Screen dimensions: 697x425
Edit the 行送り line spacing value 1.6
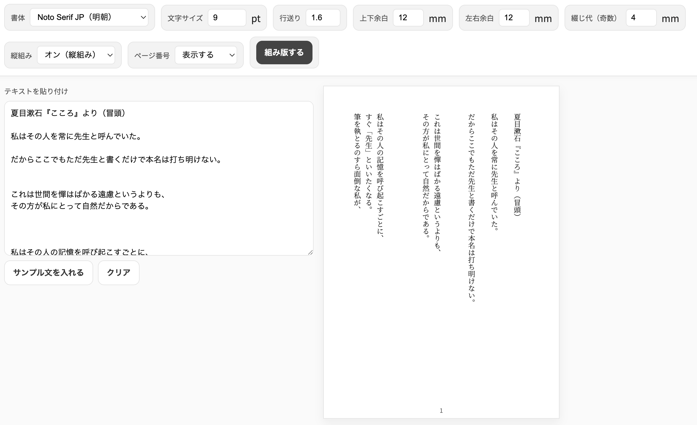pos(323,18)
